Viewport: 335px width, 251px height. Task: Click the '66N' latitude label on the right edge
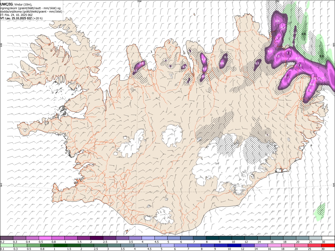(x=334, y=45)
